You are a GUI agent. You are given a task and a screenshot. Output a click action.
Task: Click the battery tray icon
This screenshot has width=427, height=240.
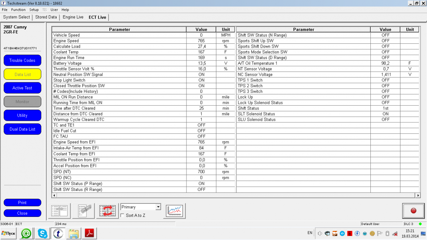[x=387, y=234]
